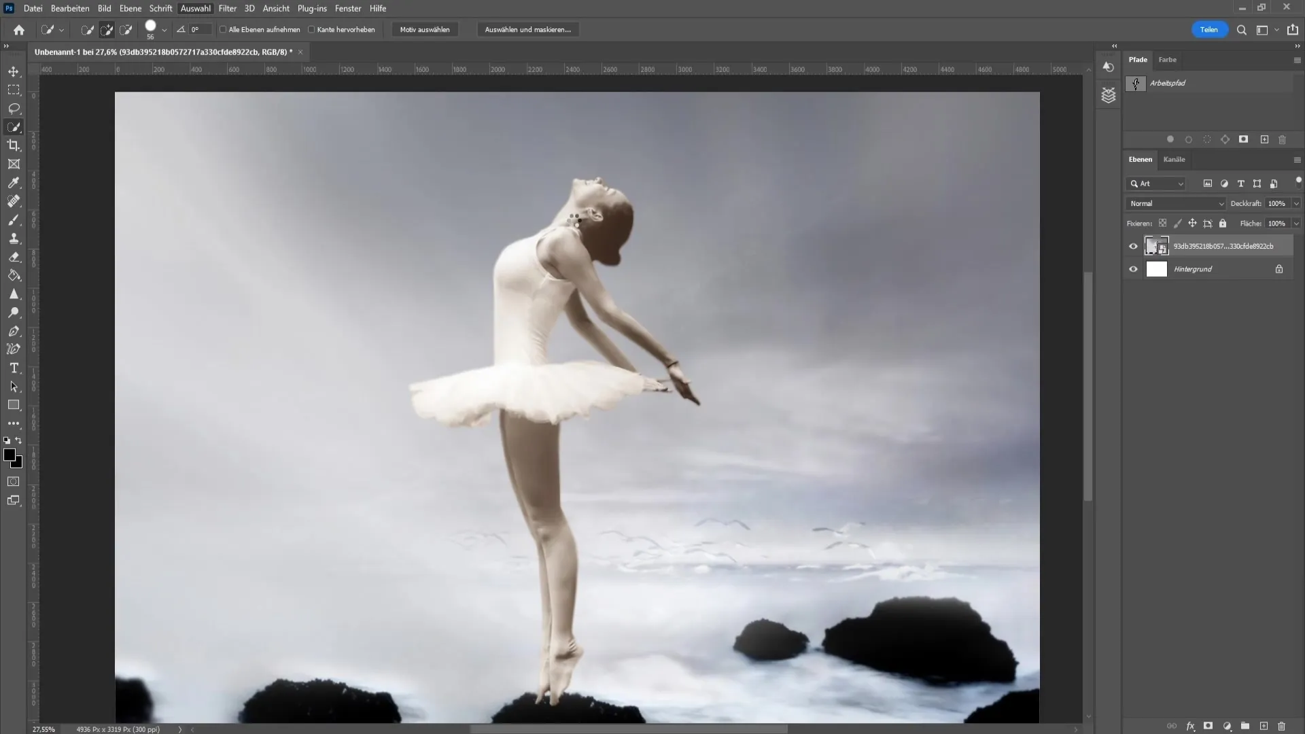1305x734 pixels.
Task: Click the Motiv auswählen button
Action: coord(424,30)
